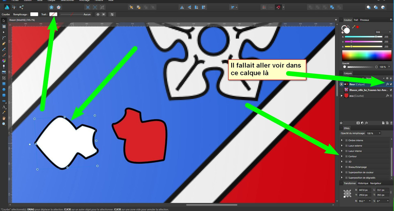Toggle visibility checkbox of ecu layer
The image size is (394, 211).
coord(391,96)
